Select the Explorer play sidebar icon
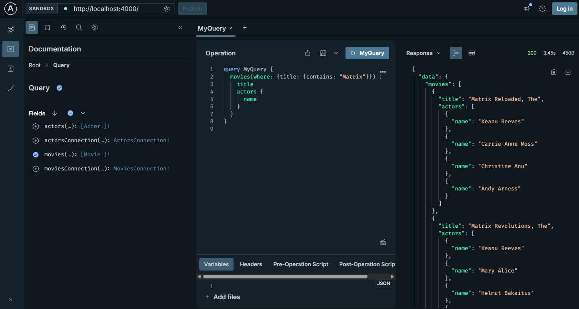This screenshot has width=579, height=309. click(11, 49)
